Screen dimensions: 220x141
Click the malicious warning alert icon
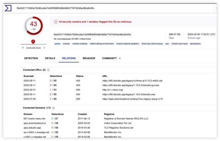pyautogui.click(x=56, y=22)
